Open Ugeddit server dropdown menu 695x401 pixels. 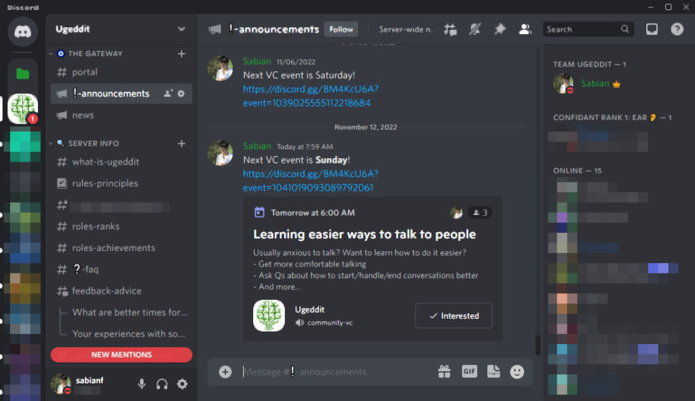pyautogui.click(x=181, y=29)
